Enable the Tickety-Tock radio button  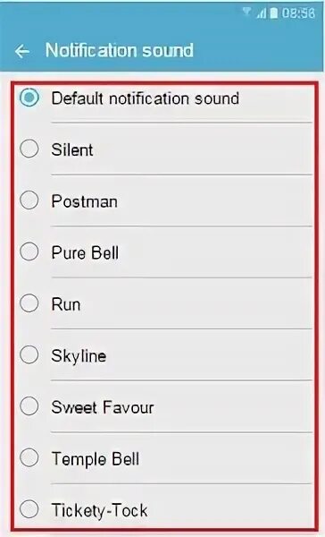(29, 509)
